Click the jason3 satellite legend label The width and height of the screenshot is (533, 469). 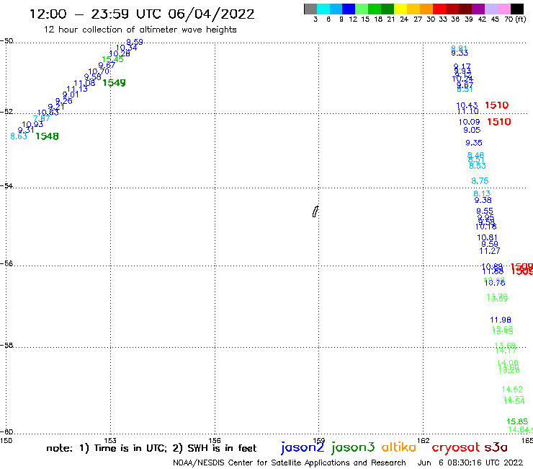click(x=353, y=447)
